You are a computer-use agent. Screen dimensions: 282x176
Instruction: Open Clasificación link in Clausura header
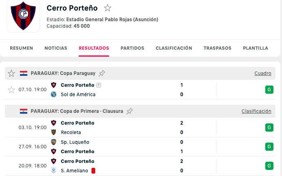[x=256, y=111]
